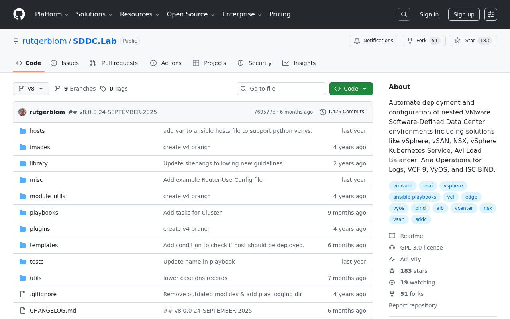
Task: Open the v8 branch selector dropdown
Action: click(x=31, y=89)
